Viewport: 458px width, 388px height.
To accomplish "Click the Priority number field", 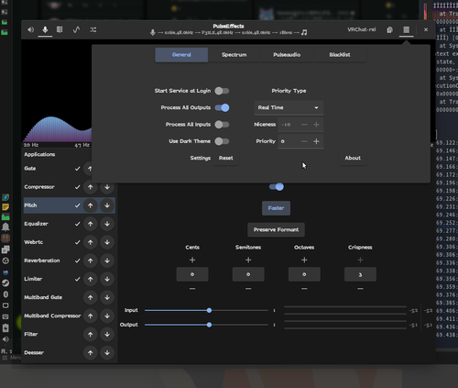I will [288, 141].
